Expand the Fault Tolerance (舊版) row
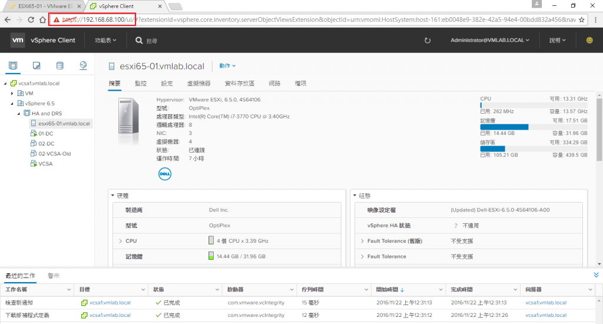The width and height of the screenshot is (603, 324). [x=362, y=241]
